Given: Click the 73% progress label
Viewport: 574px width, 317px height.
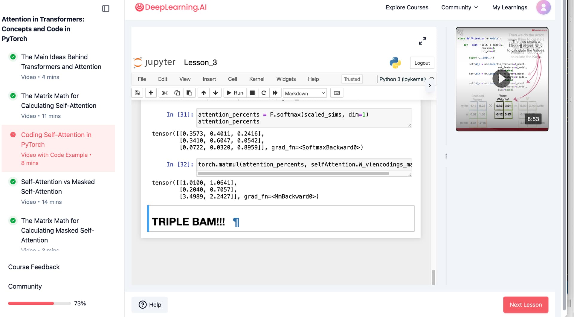Looking at the screenshot, I should (x=80, y=303).
